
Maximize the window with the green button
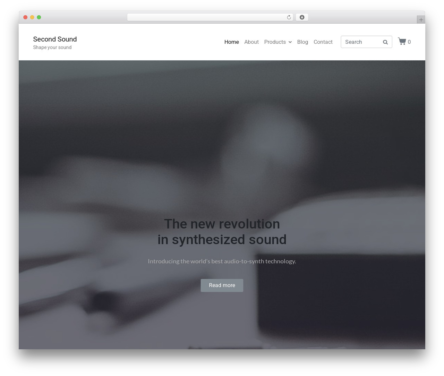coord(39,17)
